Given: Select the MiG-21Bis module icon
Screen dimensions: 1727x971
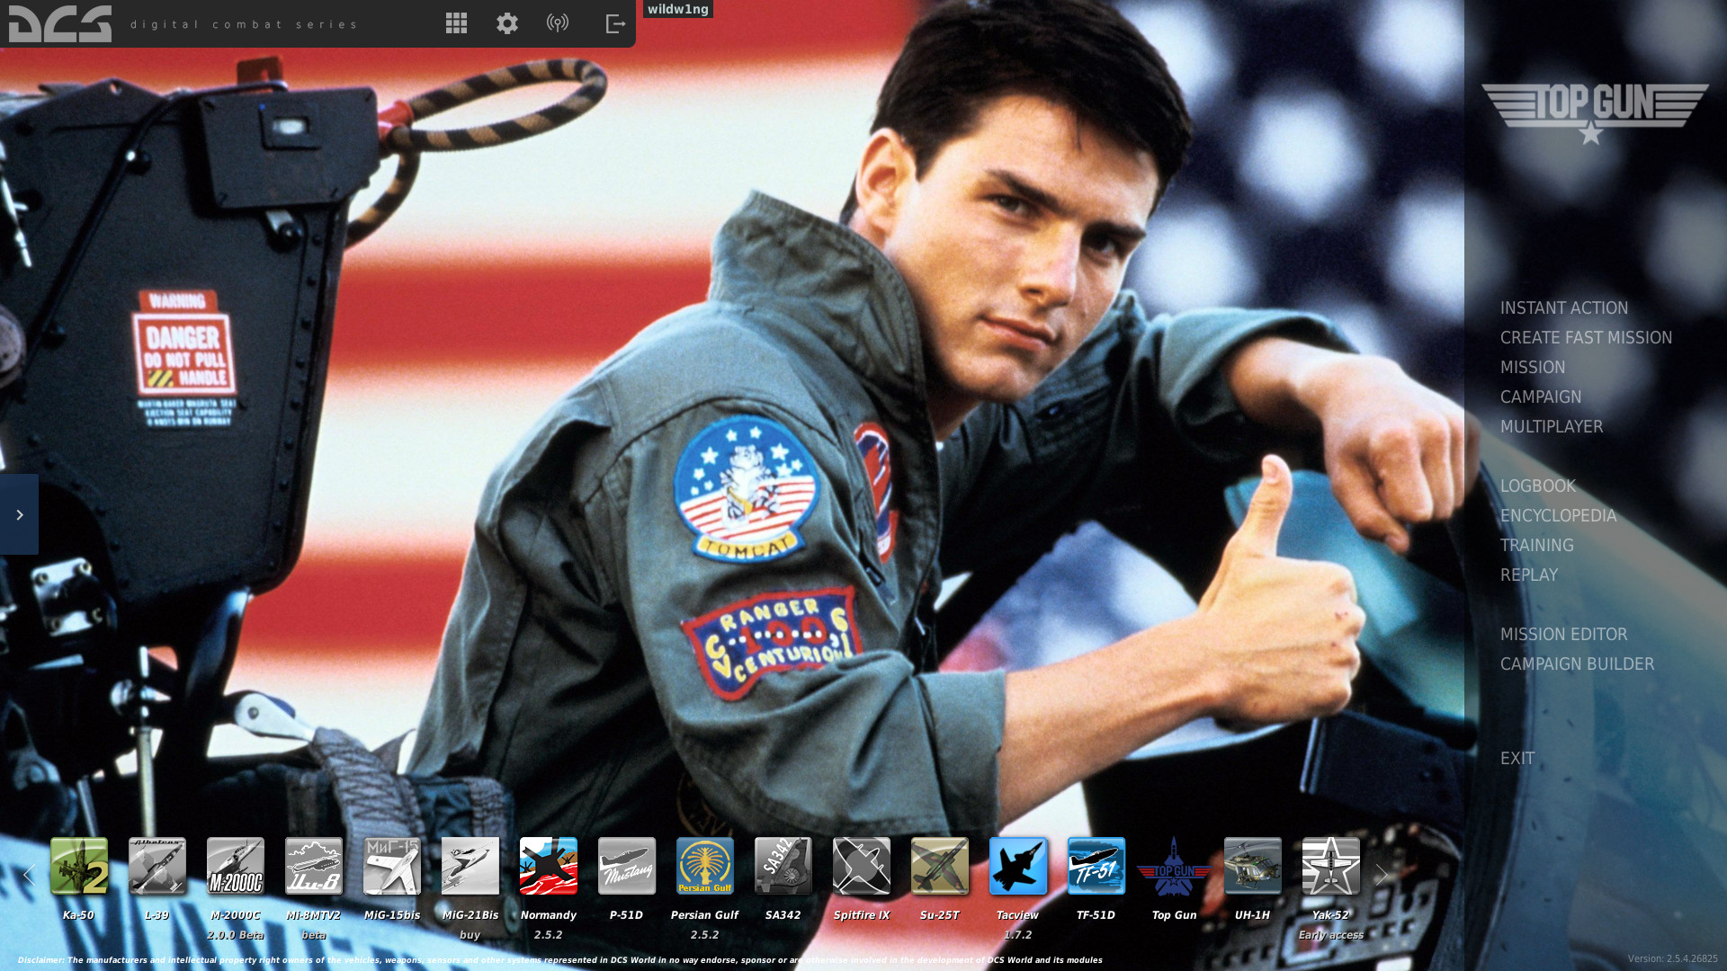Looking at the screenshot, I should [x=470, y=866].
